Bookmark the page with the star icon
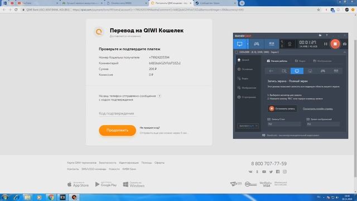This screenshot has width=357, height=201. (319, 10)
